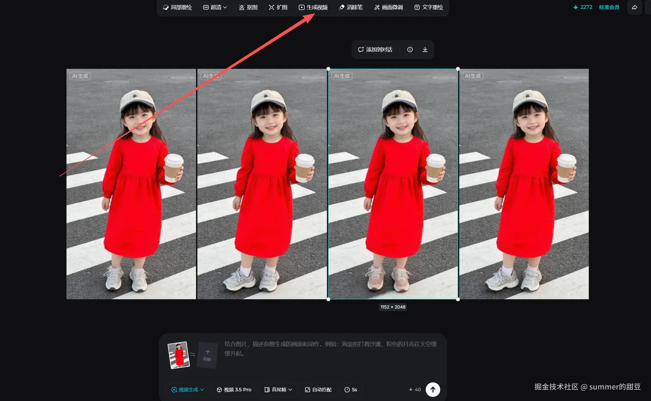The width and height of the screenshot is (651, 401).
Task: Click the swap arrows between first and tail frames
Action: pos(193,354)
